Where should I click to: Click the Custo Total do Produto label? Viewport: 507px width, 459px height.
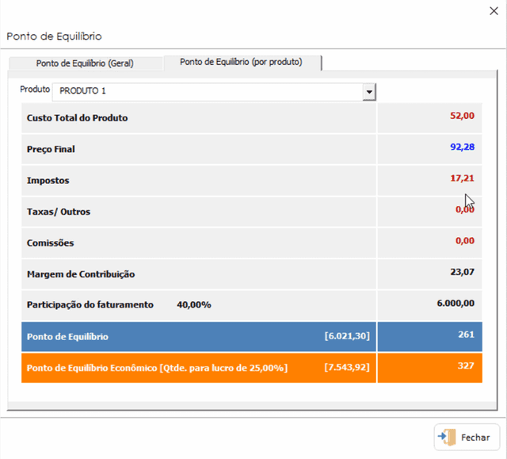point(78,118)
